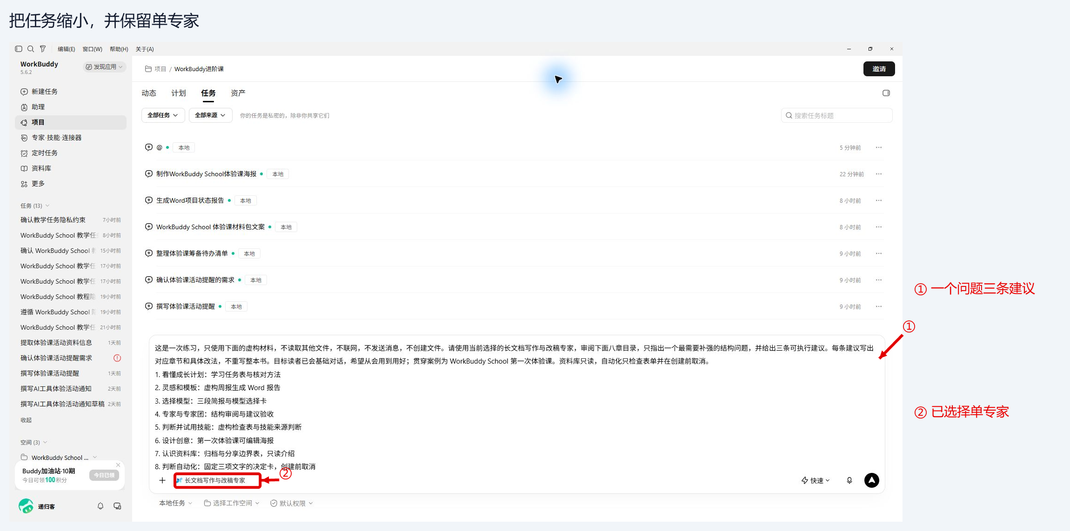Open the 默认权限 dropdown
The image size is (1070, 531).
click(292, 503)
